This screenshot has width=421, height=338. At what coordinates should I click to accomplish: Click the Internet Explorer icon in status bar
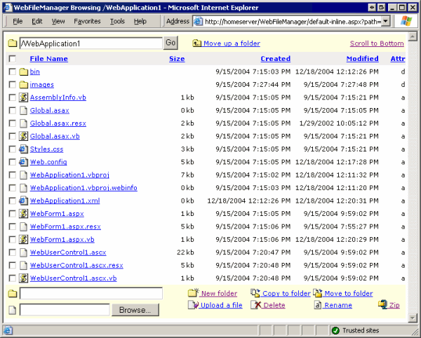[x=8, y=330]
